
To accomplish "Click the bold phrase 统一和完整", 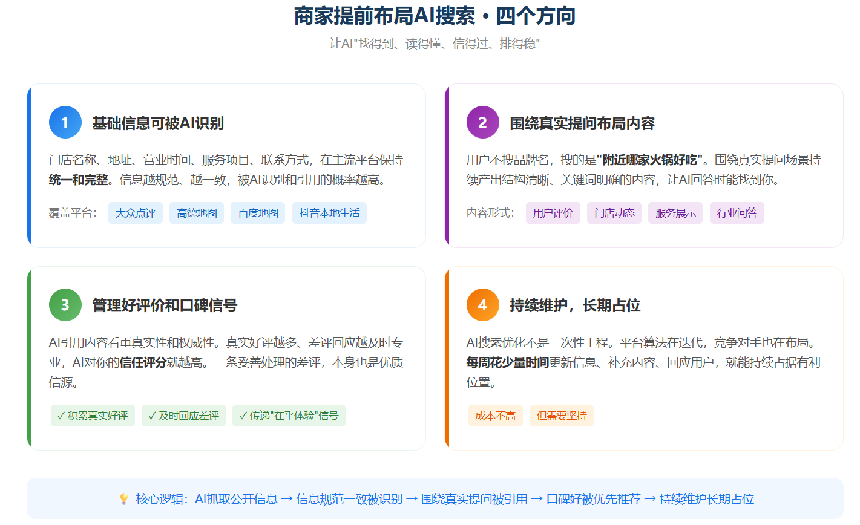I will point(79,180).
